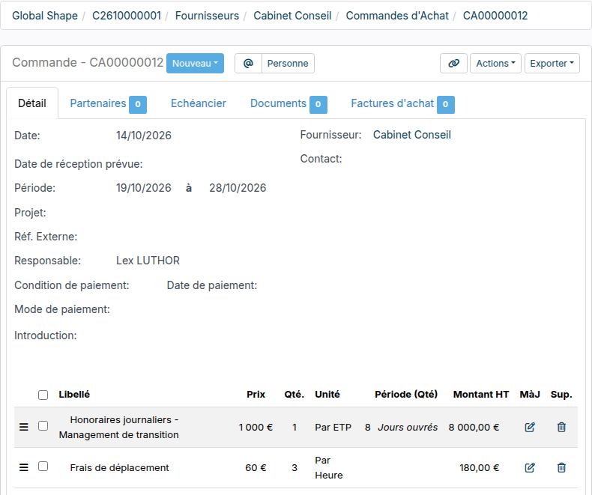Click the Par Heure unit cell
The width and height of the screenshot is (592, 495).
(x=329, y=468)
